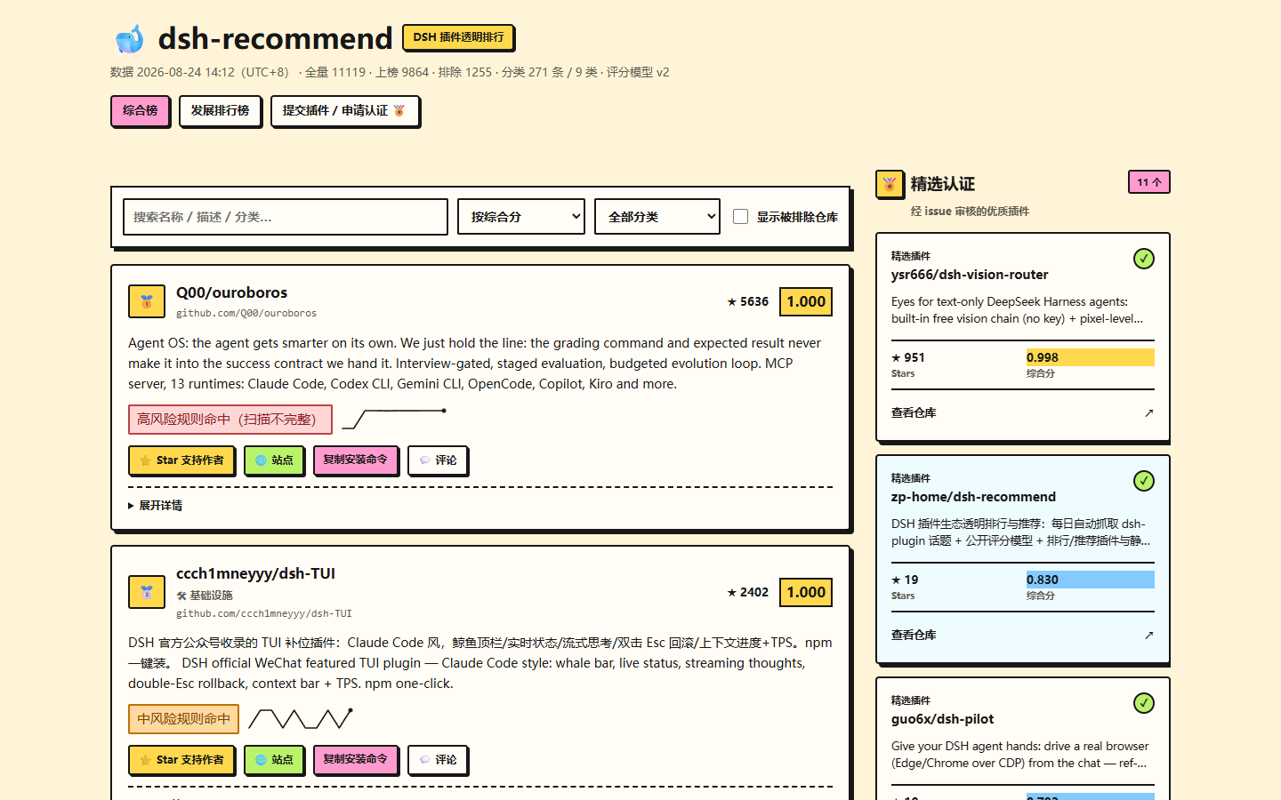The width and height of the screenshot is (1281, 800).
Task: Click the green check on guo6x/dsh-pilot
Action: point(1144,703)
